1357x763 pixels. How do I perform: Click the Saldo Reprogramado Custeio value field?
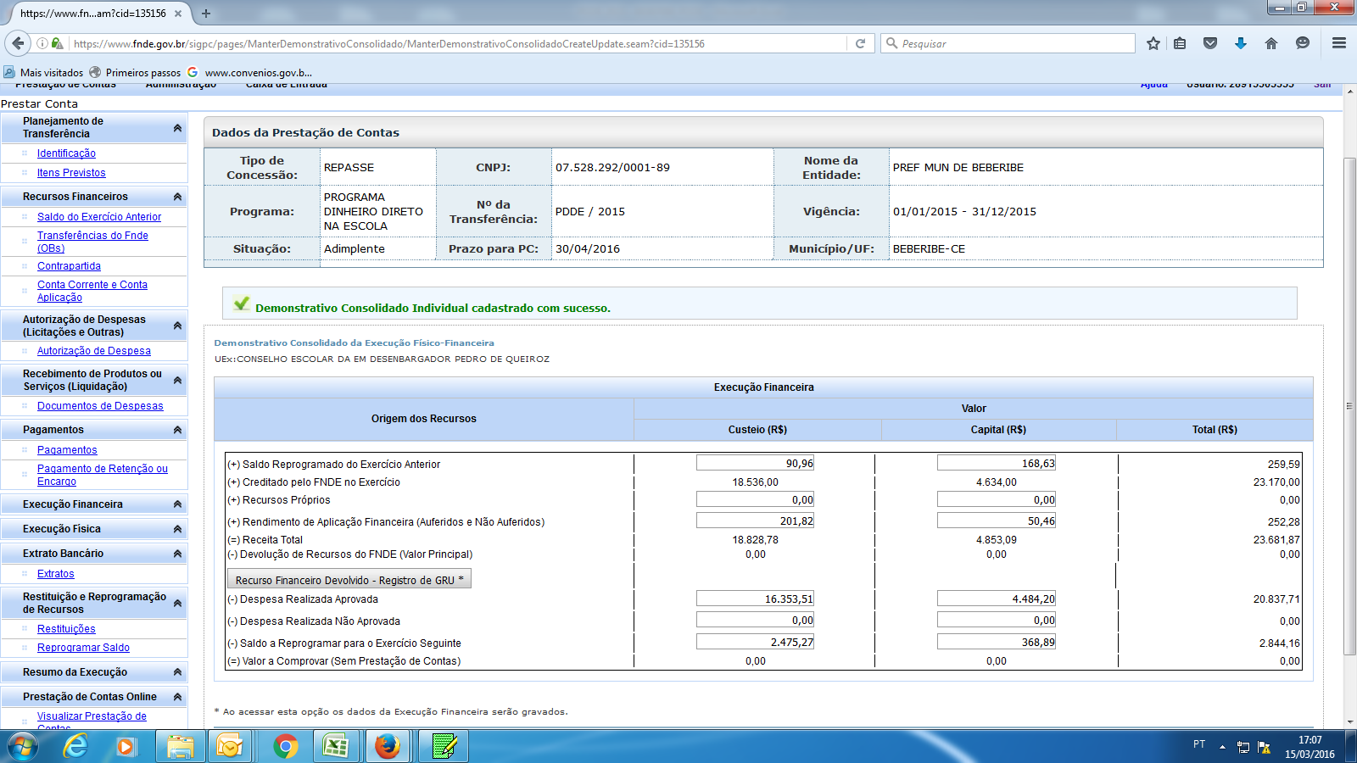[x=755, y=464]
